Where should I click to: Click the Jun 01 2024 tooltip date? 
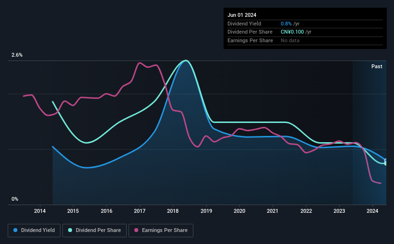(242, 15)
